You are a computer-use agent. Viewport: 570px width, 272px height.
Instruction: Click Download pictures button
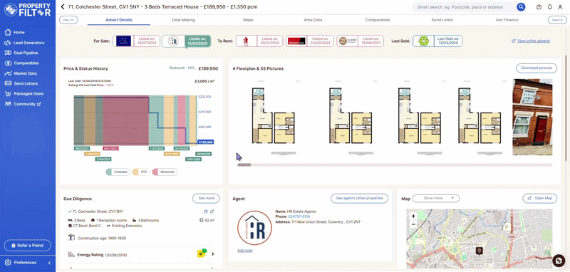click(x=537, y=68)
